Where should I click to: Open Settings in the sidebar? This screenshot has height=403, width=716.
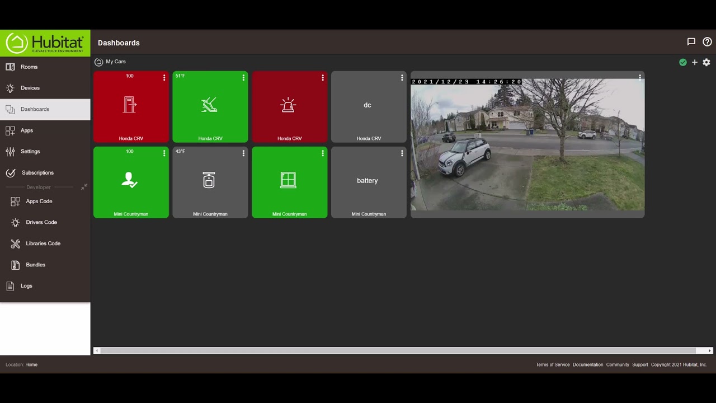point(45,152)
